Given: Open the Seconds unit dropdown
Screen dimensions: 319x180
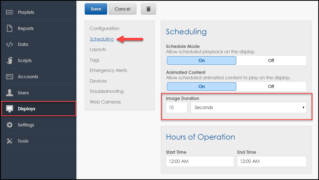Looking at the screenshot, I should 248,108.
